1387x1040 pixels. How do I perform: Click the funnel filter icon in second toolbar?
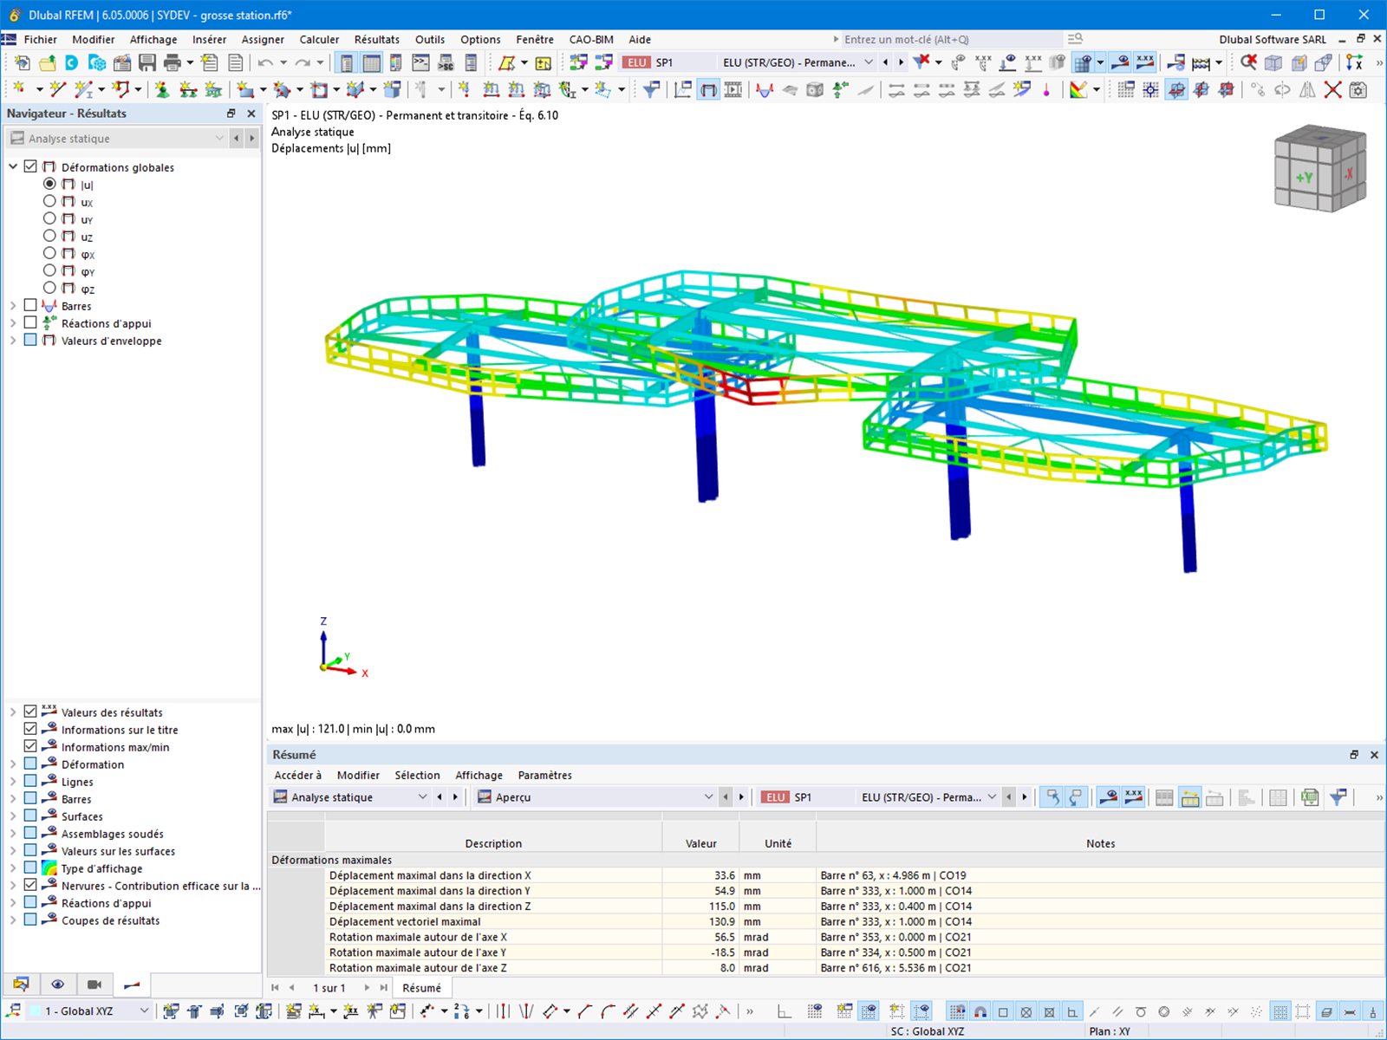click(651, 89)
